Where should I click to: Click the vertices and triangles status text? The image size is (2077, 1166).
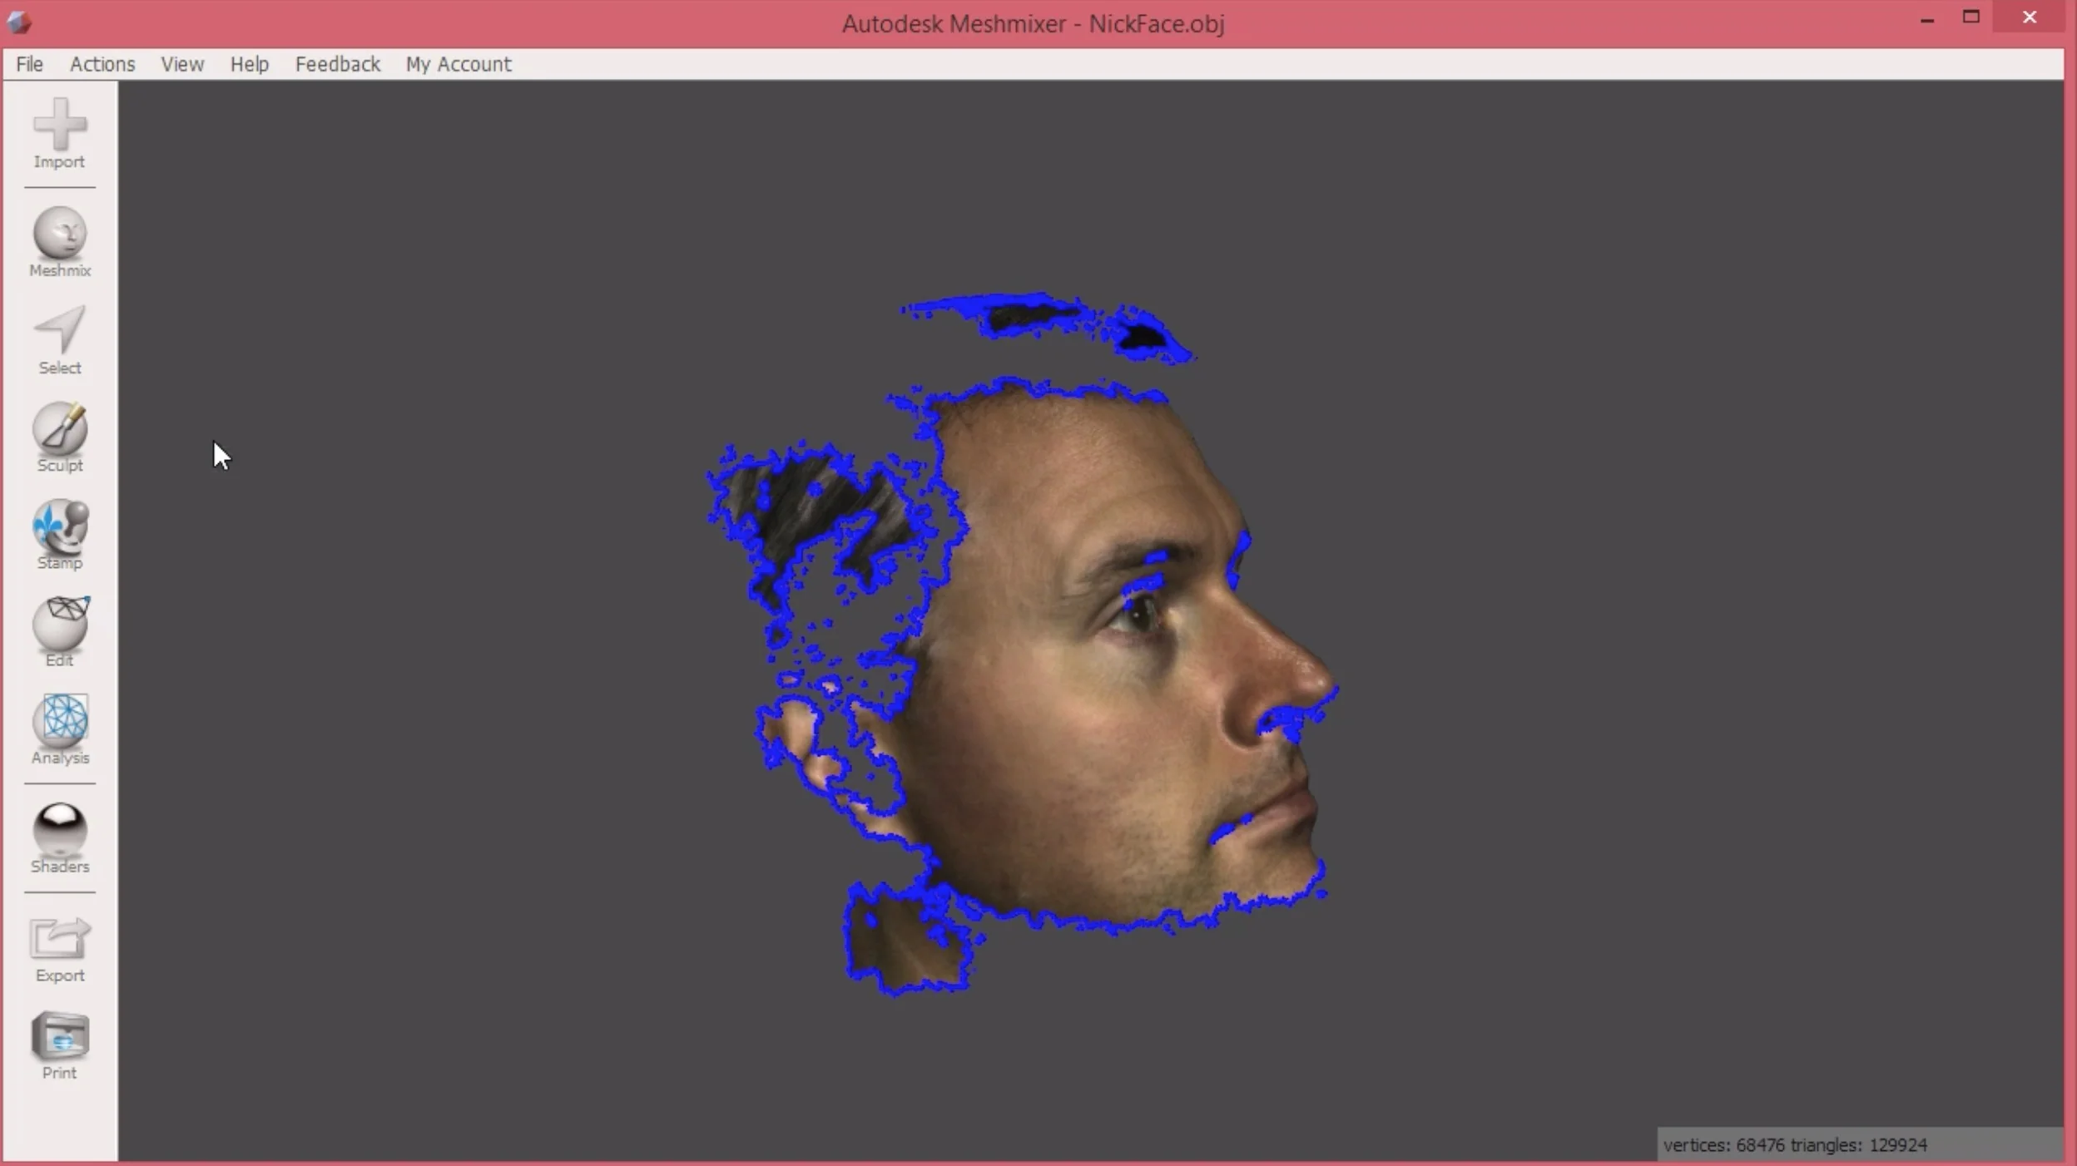pyautogui.click(x=1795, y=1145)
